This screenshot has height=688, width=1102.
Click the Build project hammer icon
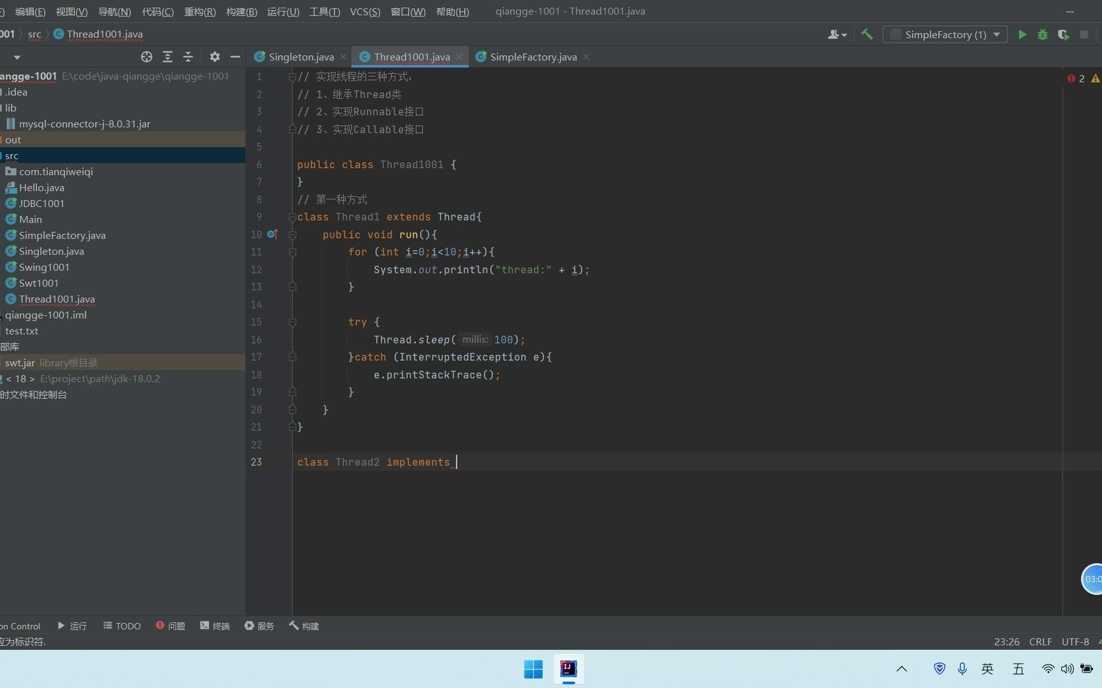[x=867, y=34]
